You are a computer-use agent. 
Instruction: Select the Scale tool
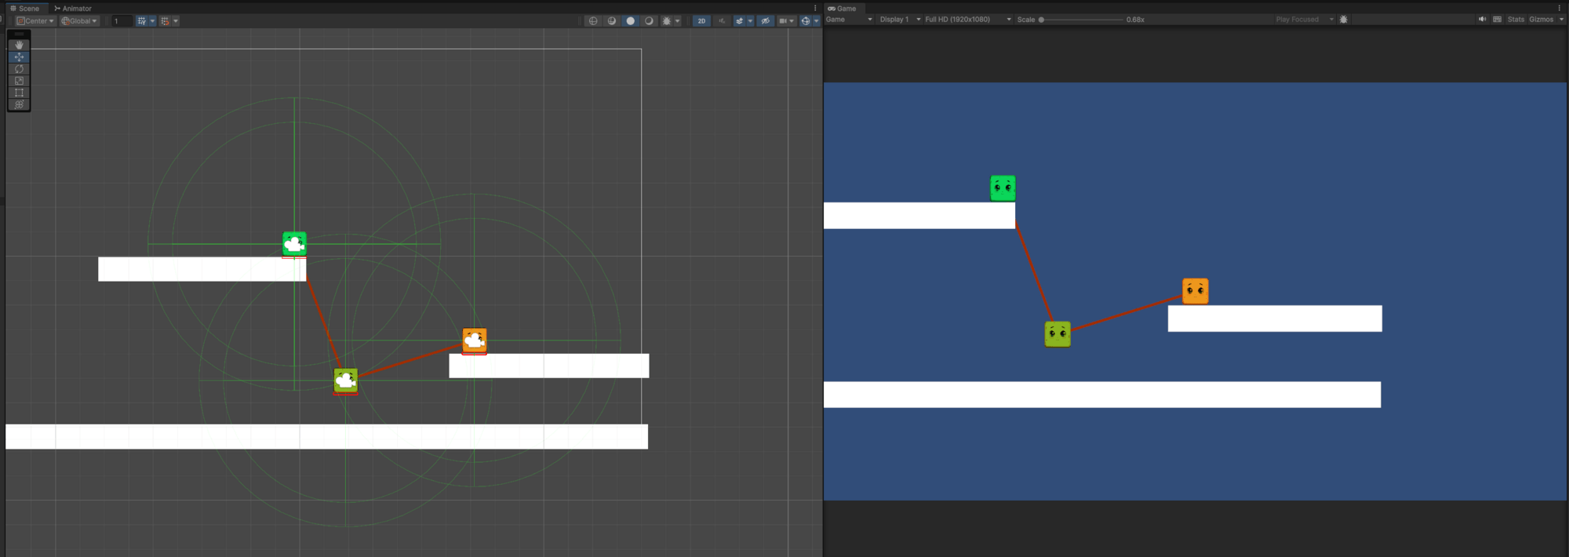coord(19,81)
